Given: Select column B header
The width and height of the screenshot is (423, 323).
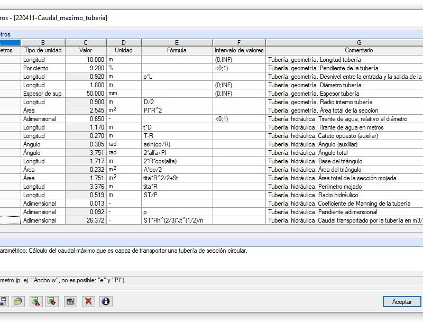Looking at the screenshot, I should click(x=43, y=43).
